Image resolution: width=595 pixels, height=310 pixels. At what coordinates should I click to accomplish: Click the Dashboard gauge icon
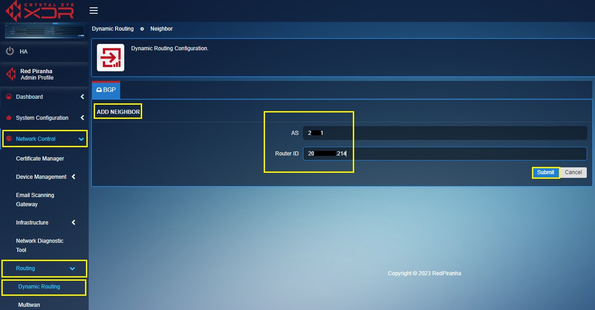coord(9,96)
